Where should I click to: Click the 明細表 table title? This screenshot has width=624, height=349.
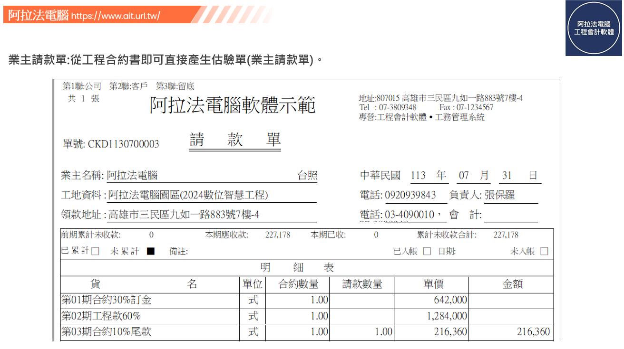pyautogui.click(x=297, y=267)
